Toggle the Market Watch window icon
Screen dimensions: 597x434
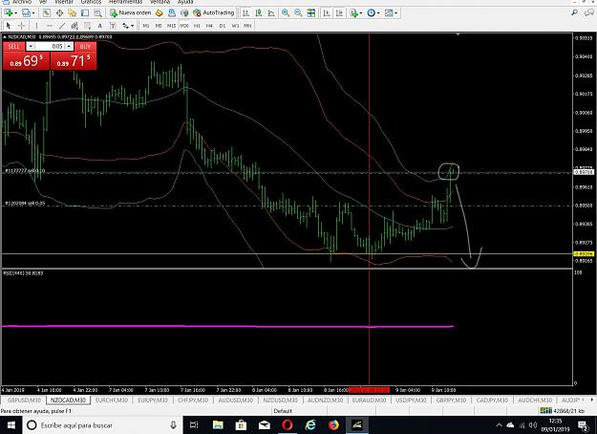pyautogui.click(x=46, y=13)
